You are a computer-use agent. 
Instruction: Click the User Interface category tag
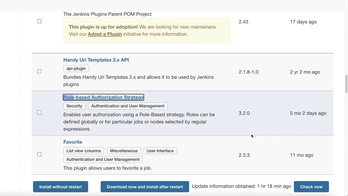pyautogui.click(x=160, y=151)
